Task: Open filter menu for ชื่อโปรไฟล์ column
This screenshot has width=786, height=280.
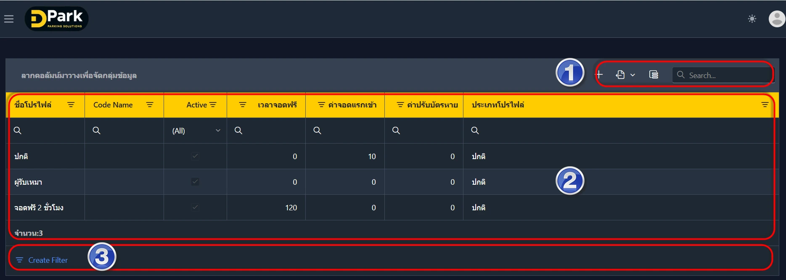Action: 71,105
